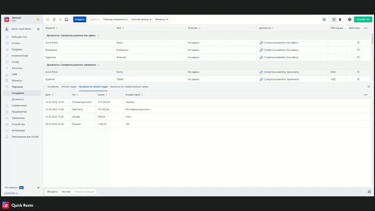Click Экспорт at the bottom of the panel
The width and height of the screenshot is (375, 211).
click(x=66, y=192)
